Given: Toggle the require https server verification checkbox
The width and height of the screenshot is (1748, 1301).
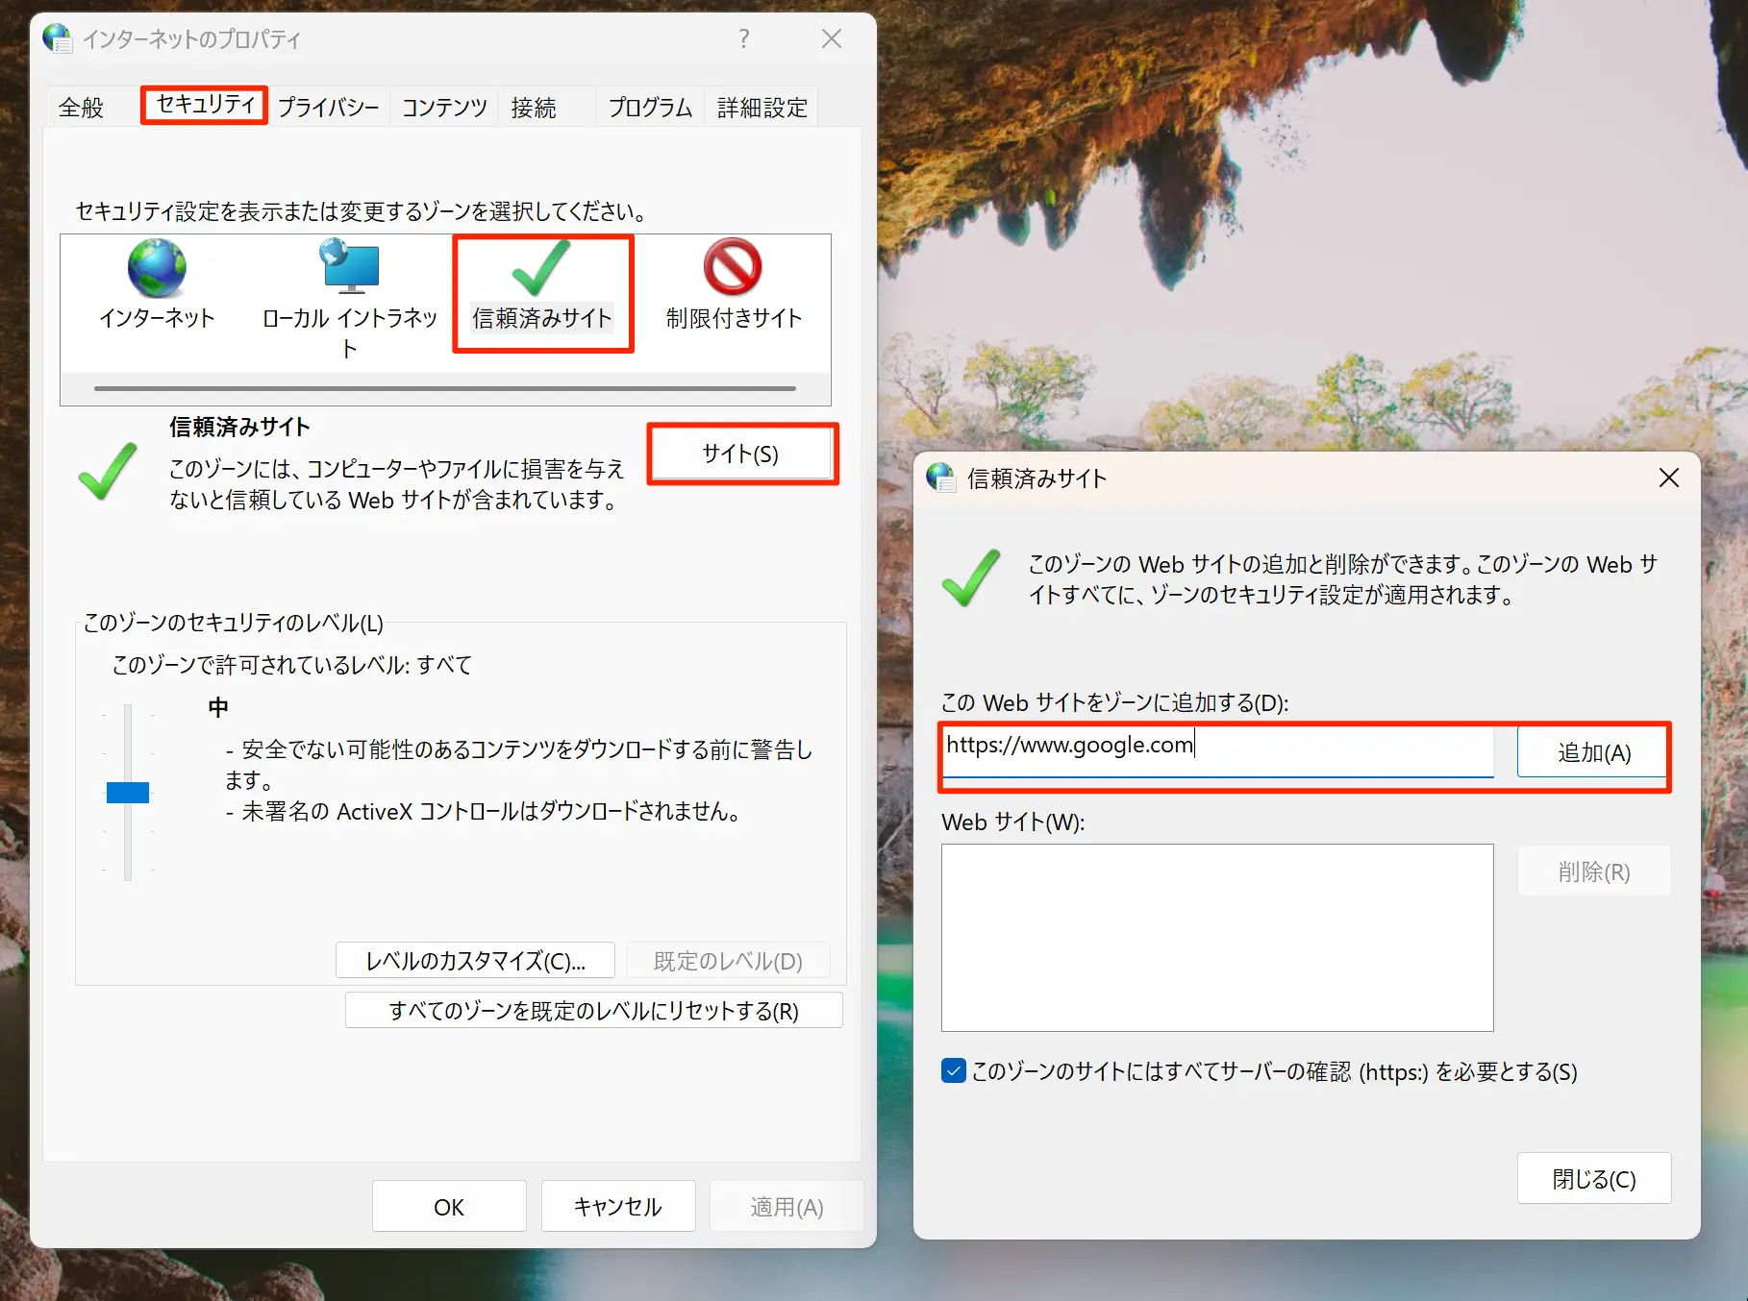Looking at the screenshot, I should [954, 1070].
